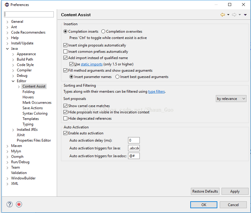Screen dimensions: 251x213
Task: Expand the Maven preferences node
Action: [x=7, y=146]
